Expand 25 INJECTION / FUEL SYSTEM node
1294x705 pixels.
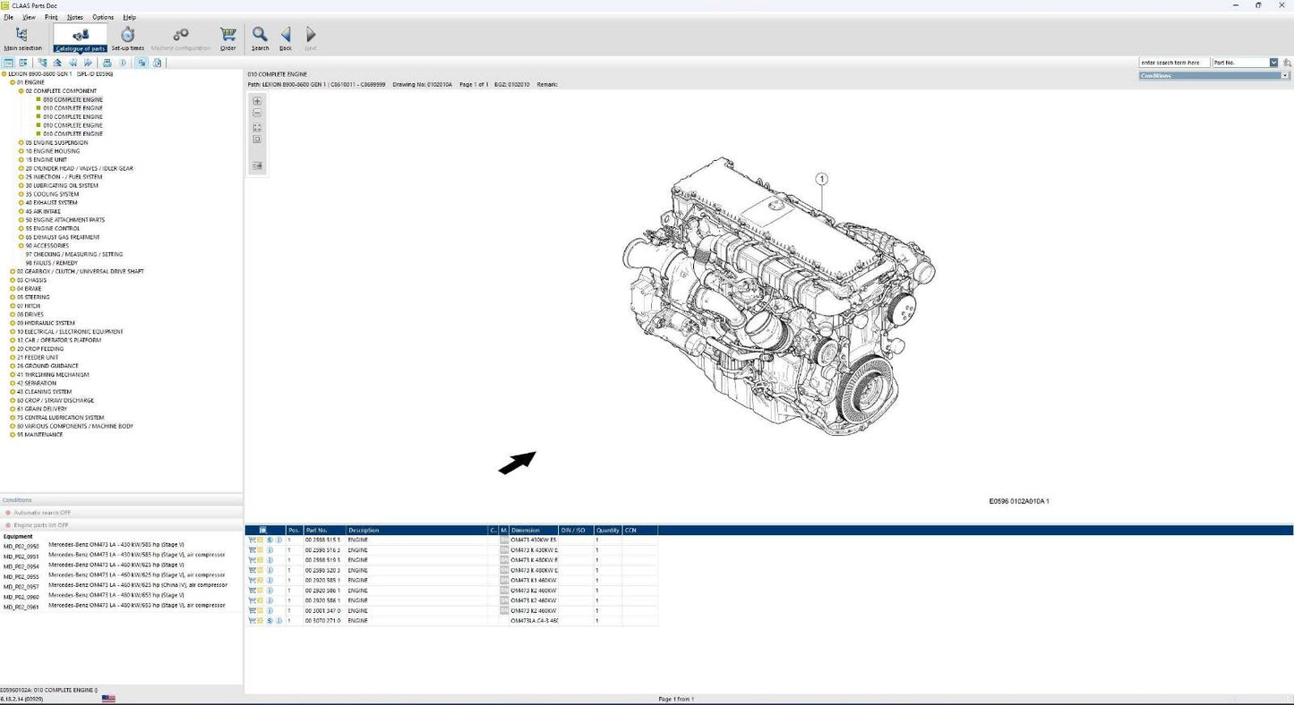(21, 177)
